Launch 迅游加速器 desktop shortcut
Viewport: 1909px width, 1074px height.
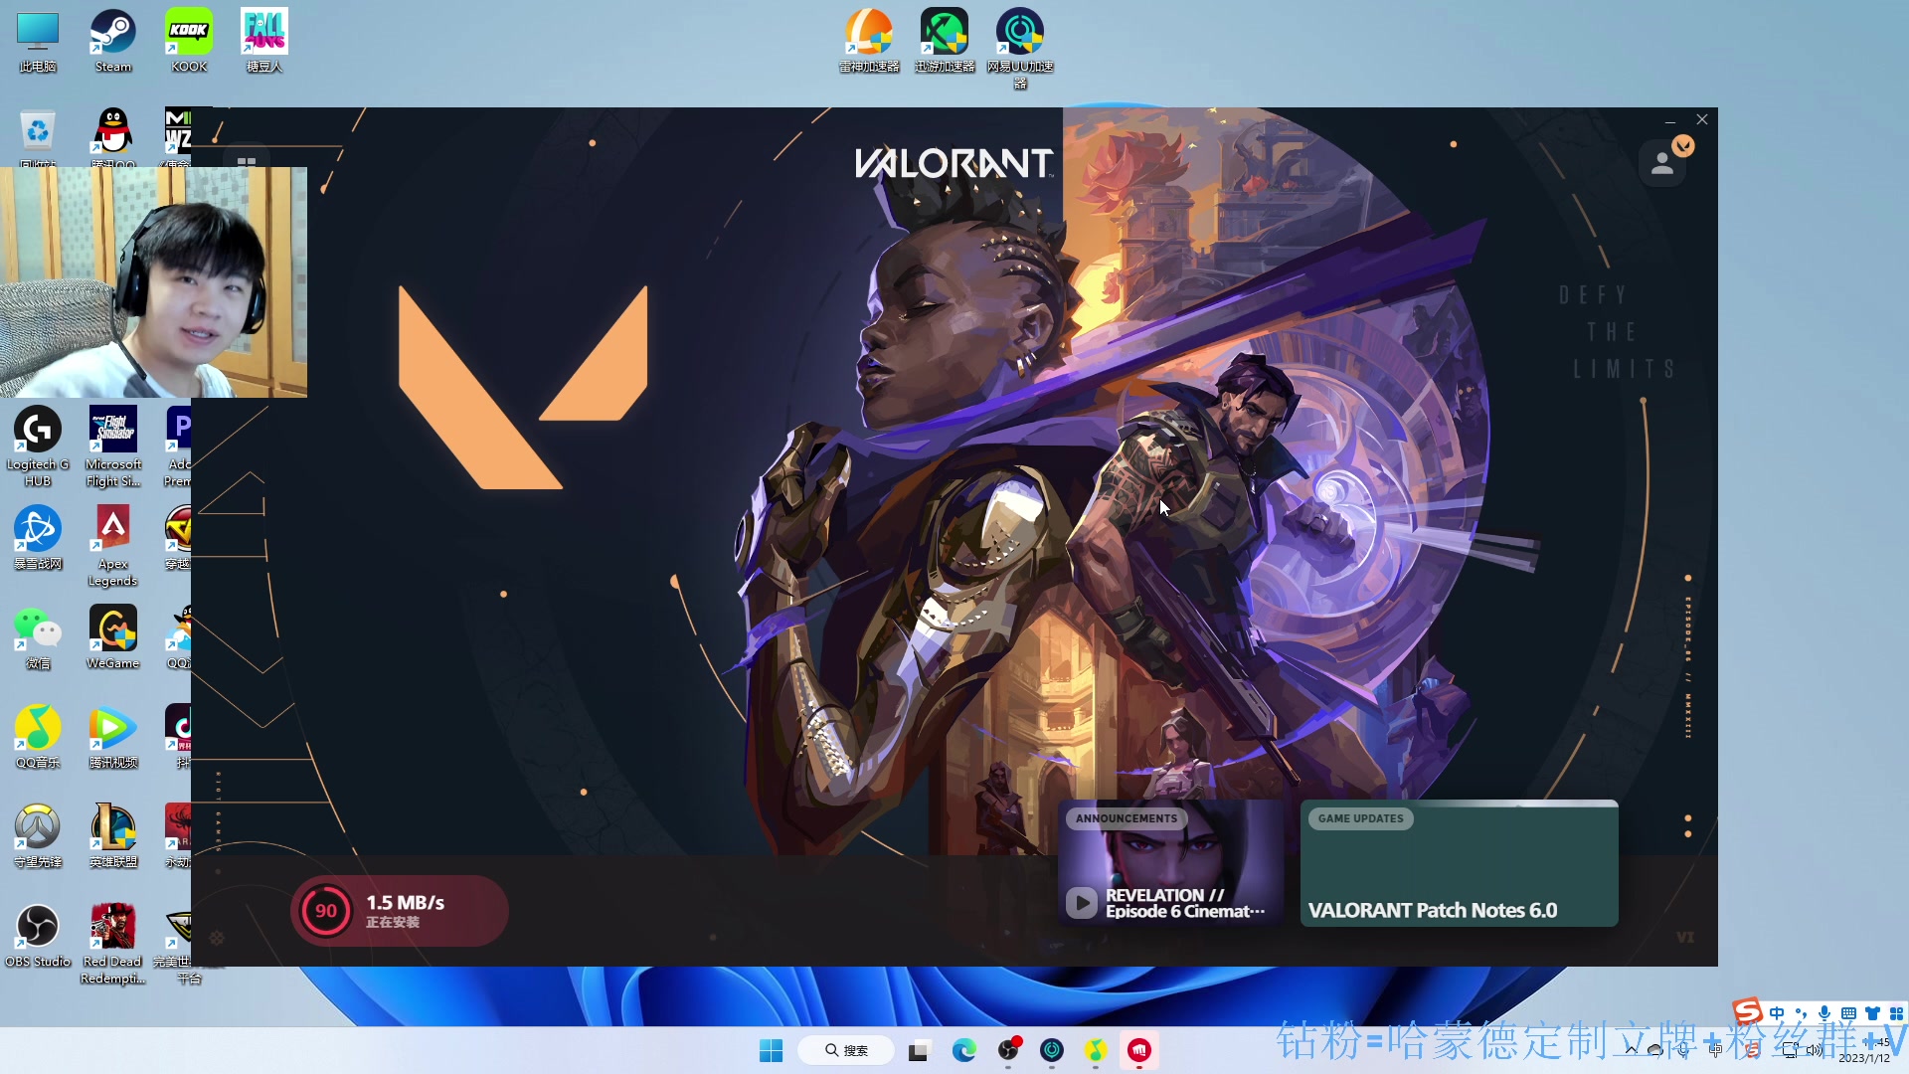945,42
